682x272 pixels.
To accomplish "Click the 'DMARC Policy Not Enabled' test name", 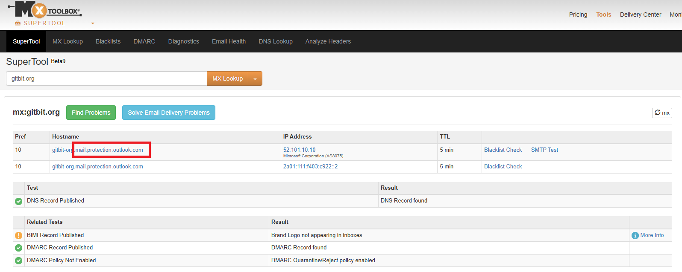I will [x=61, y=260].
